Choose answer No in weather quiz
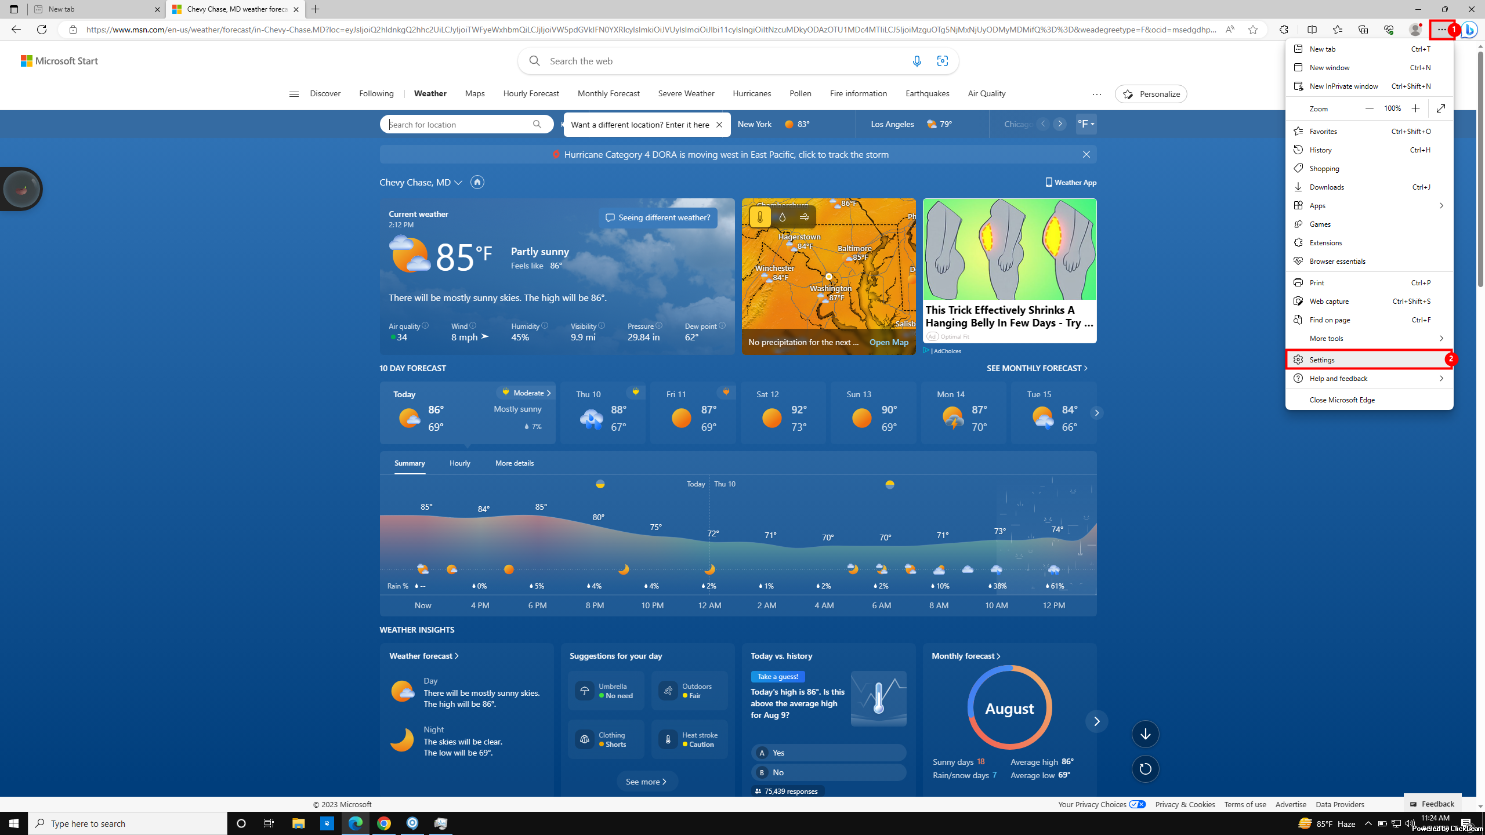The width and height of the screenshot is (1485, 835). [x=828, y=772]
